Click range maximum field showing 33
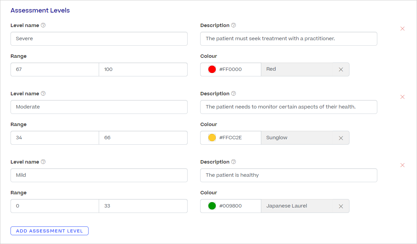This screenshot has height=244, width=417. tap(143, 206)
